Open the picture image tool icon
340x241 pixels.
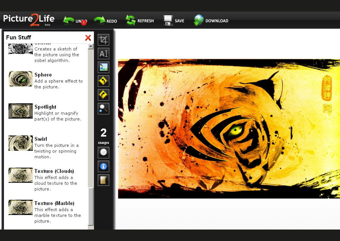click(104, 67)
